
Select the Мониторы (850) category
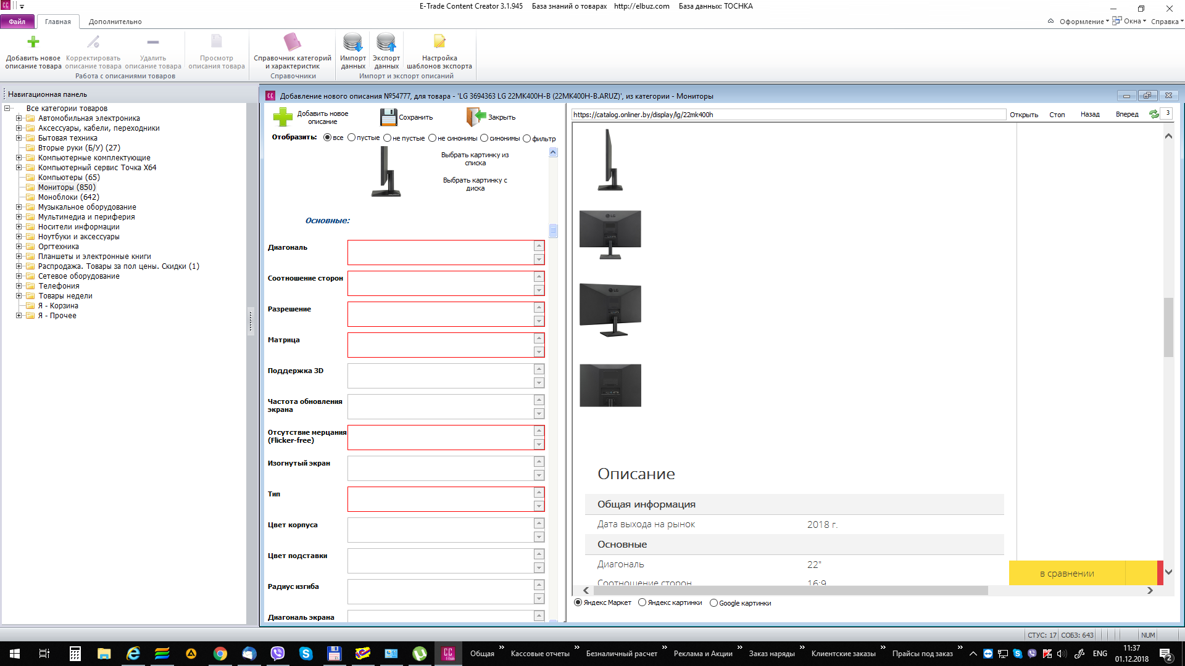(67, 187)
